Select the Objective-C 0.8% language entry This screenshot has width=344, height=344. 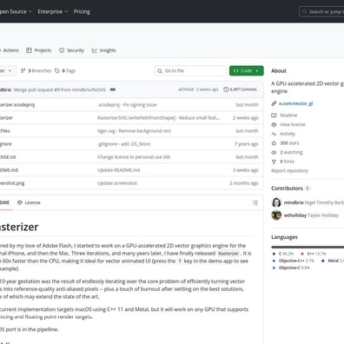(291, 268)
